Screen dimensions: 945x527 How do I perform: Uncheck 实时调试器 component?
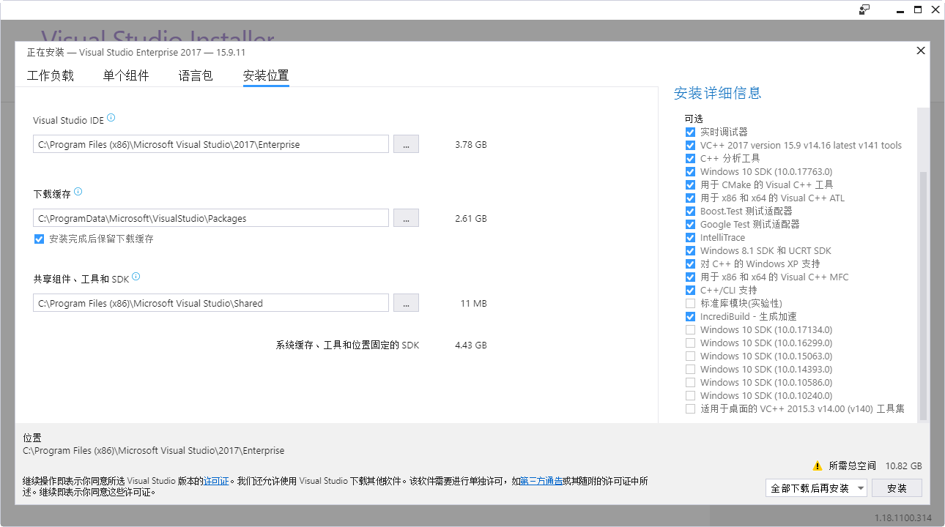click(690, 132)
